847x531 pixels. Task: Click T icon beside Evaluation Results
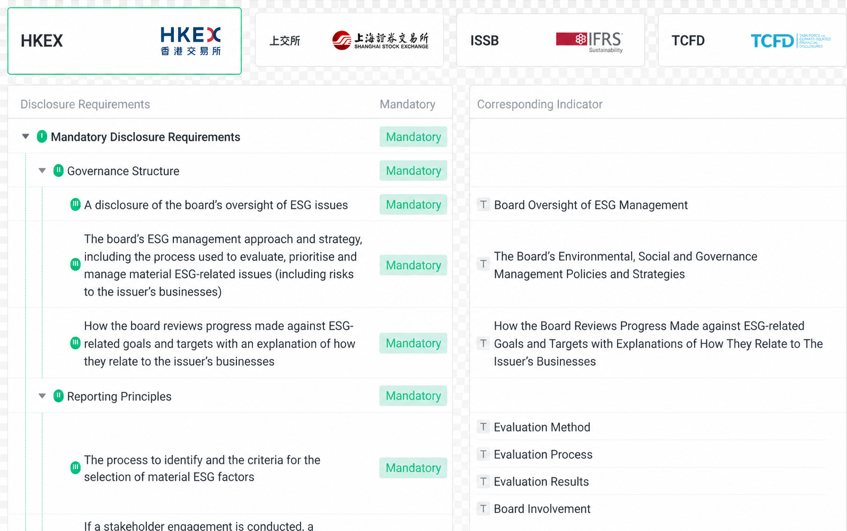pyautogui.click(x=483, y=481)
